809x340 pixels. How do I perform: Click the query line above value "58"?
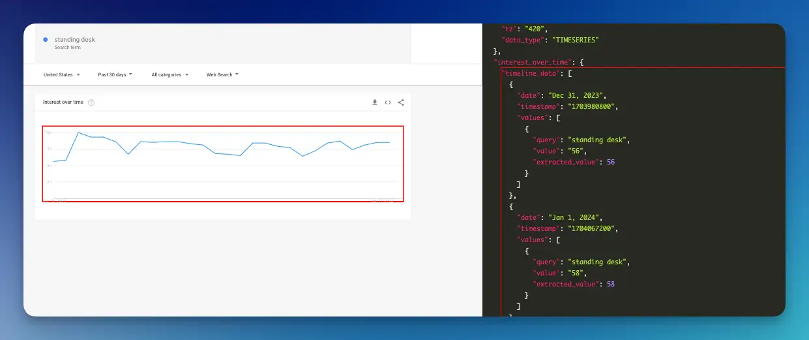tap(581, 262)
